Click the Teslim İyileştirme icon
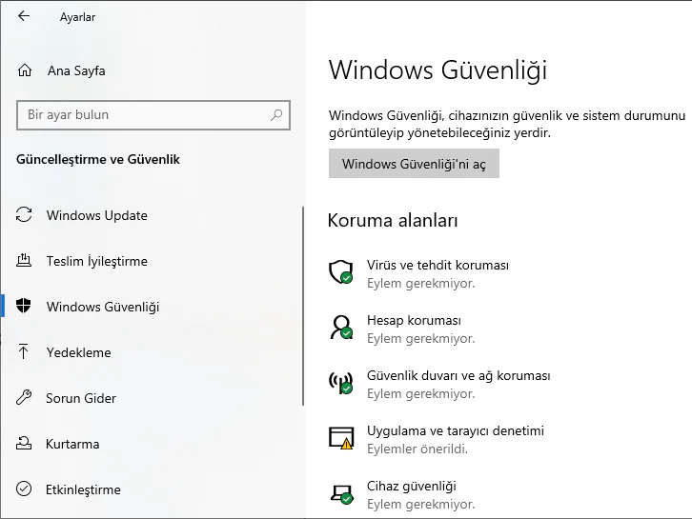The image size is (692, 519). click(24, 260)
